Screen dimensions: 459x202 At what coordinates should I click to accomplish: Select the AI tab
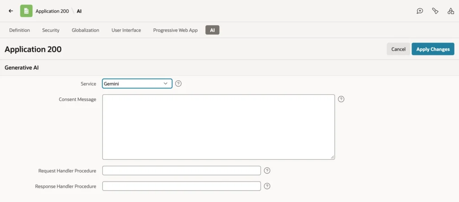point(212,30)
